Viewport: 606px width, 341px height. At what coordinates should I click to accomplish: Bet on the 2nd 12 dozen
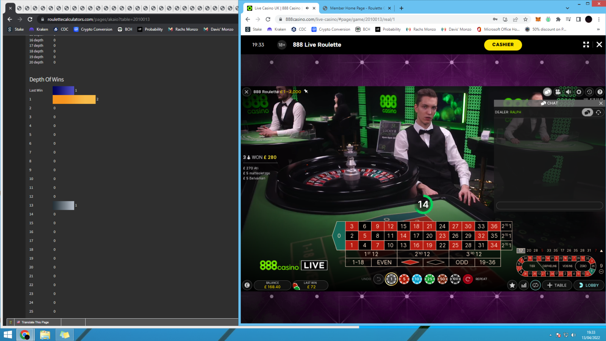423,254
